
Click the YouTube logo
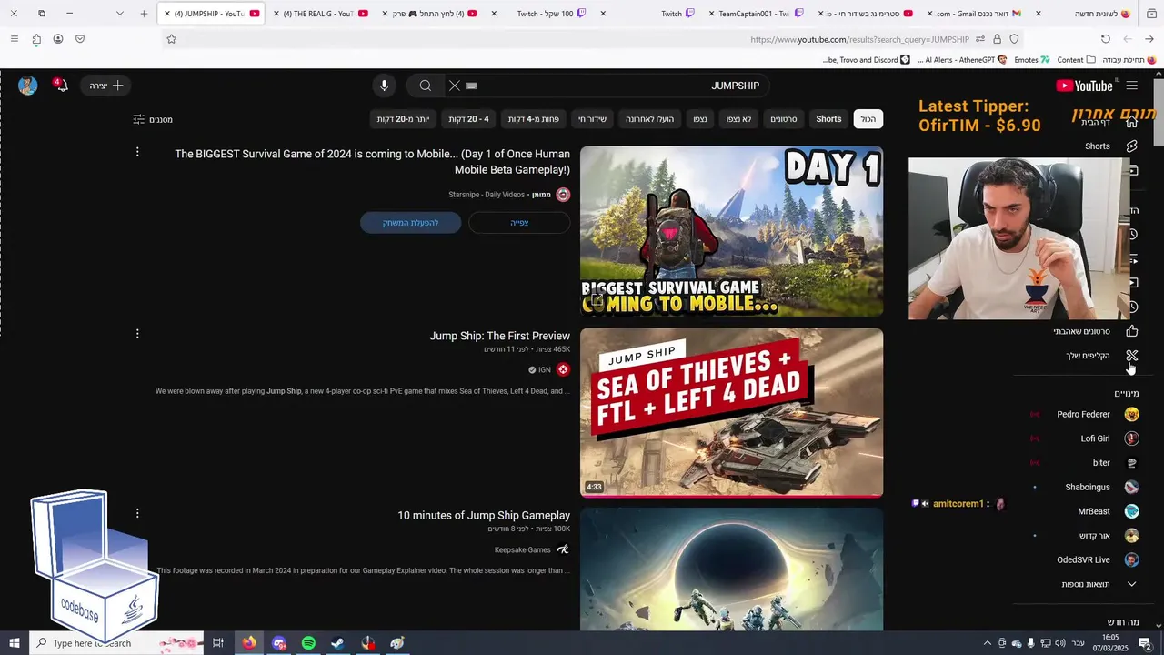point(1084,86)
